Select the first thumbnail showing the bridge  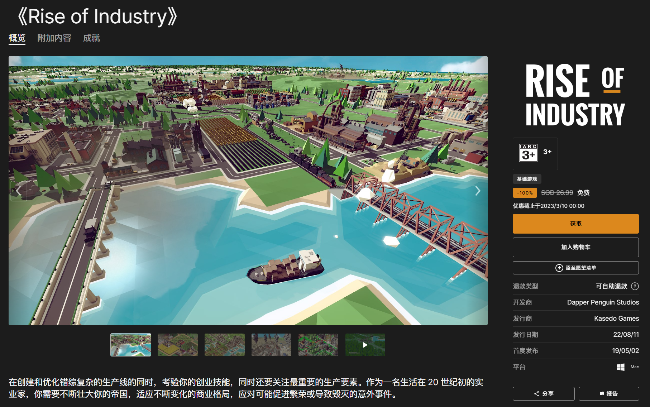131,345
